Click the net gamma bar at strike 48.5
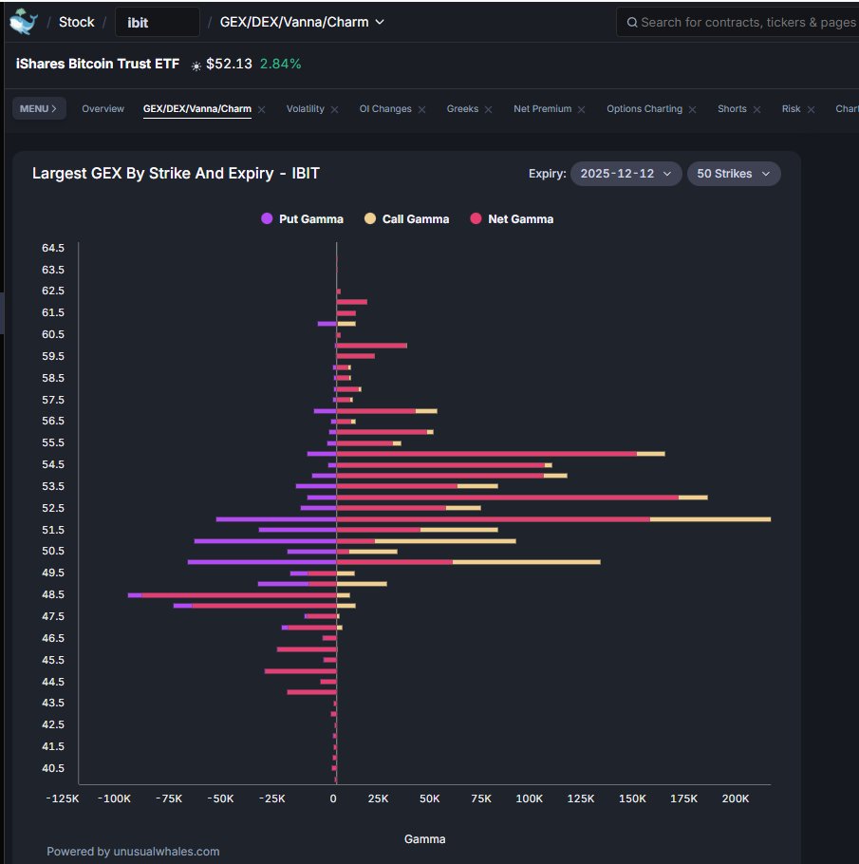This screenshot has height=864, width=859. 239,595
